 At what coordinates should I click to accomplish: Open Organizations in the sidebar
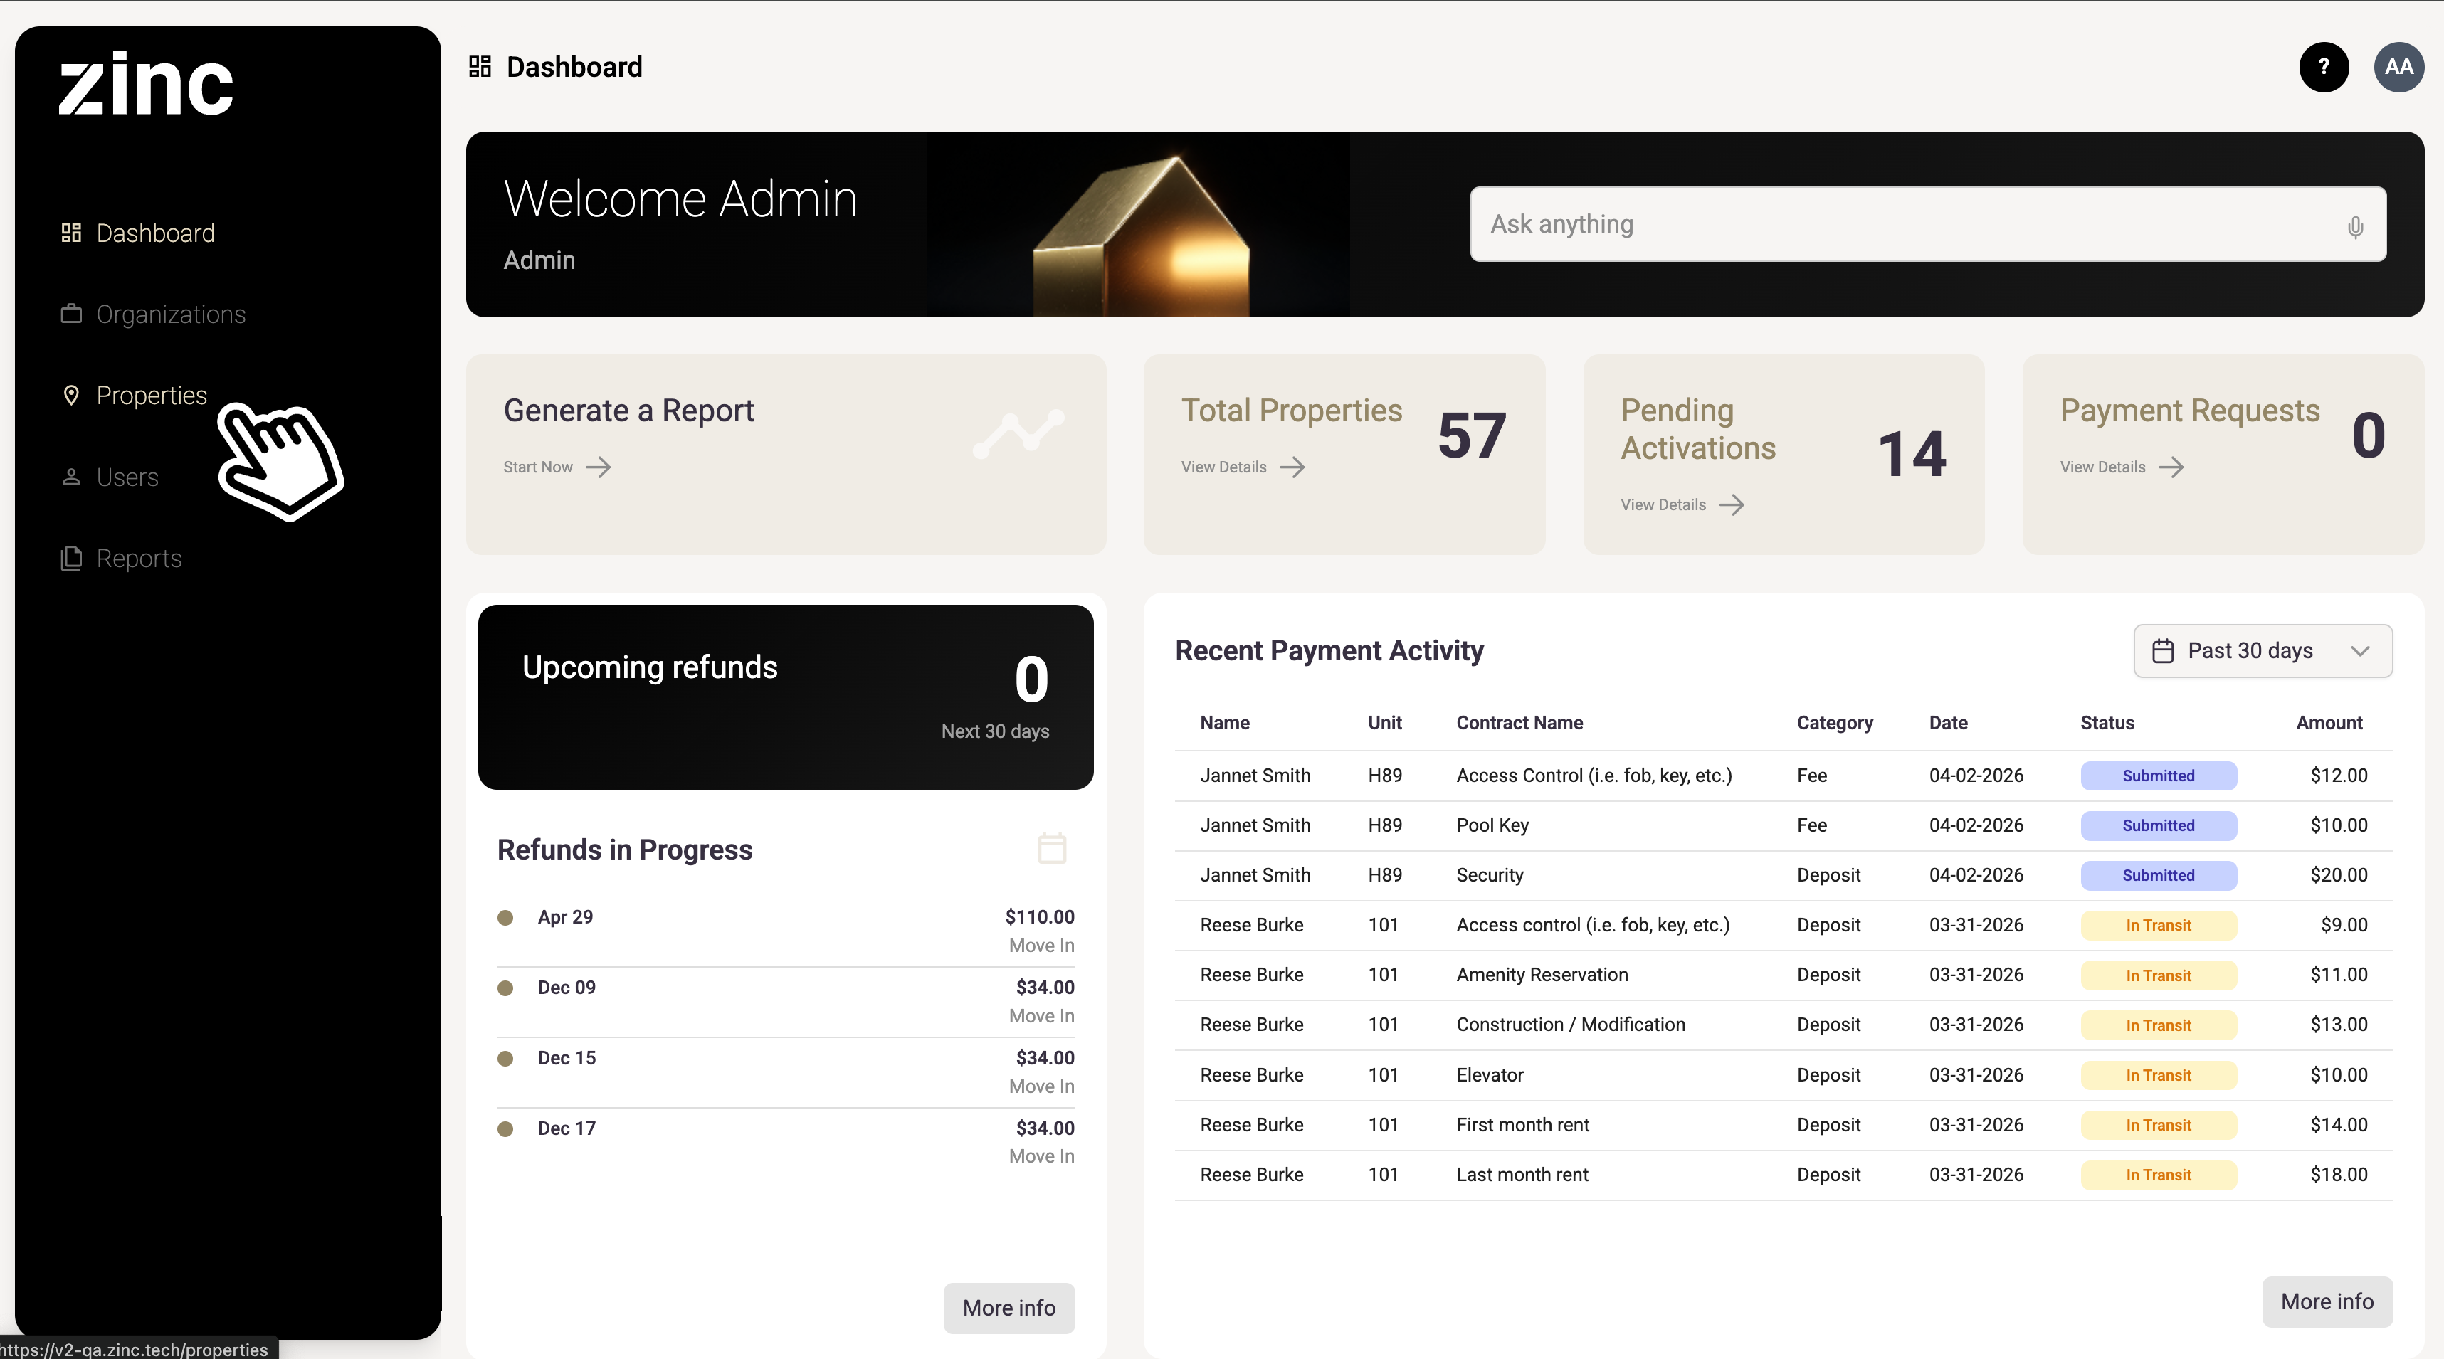coord(171,314)
